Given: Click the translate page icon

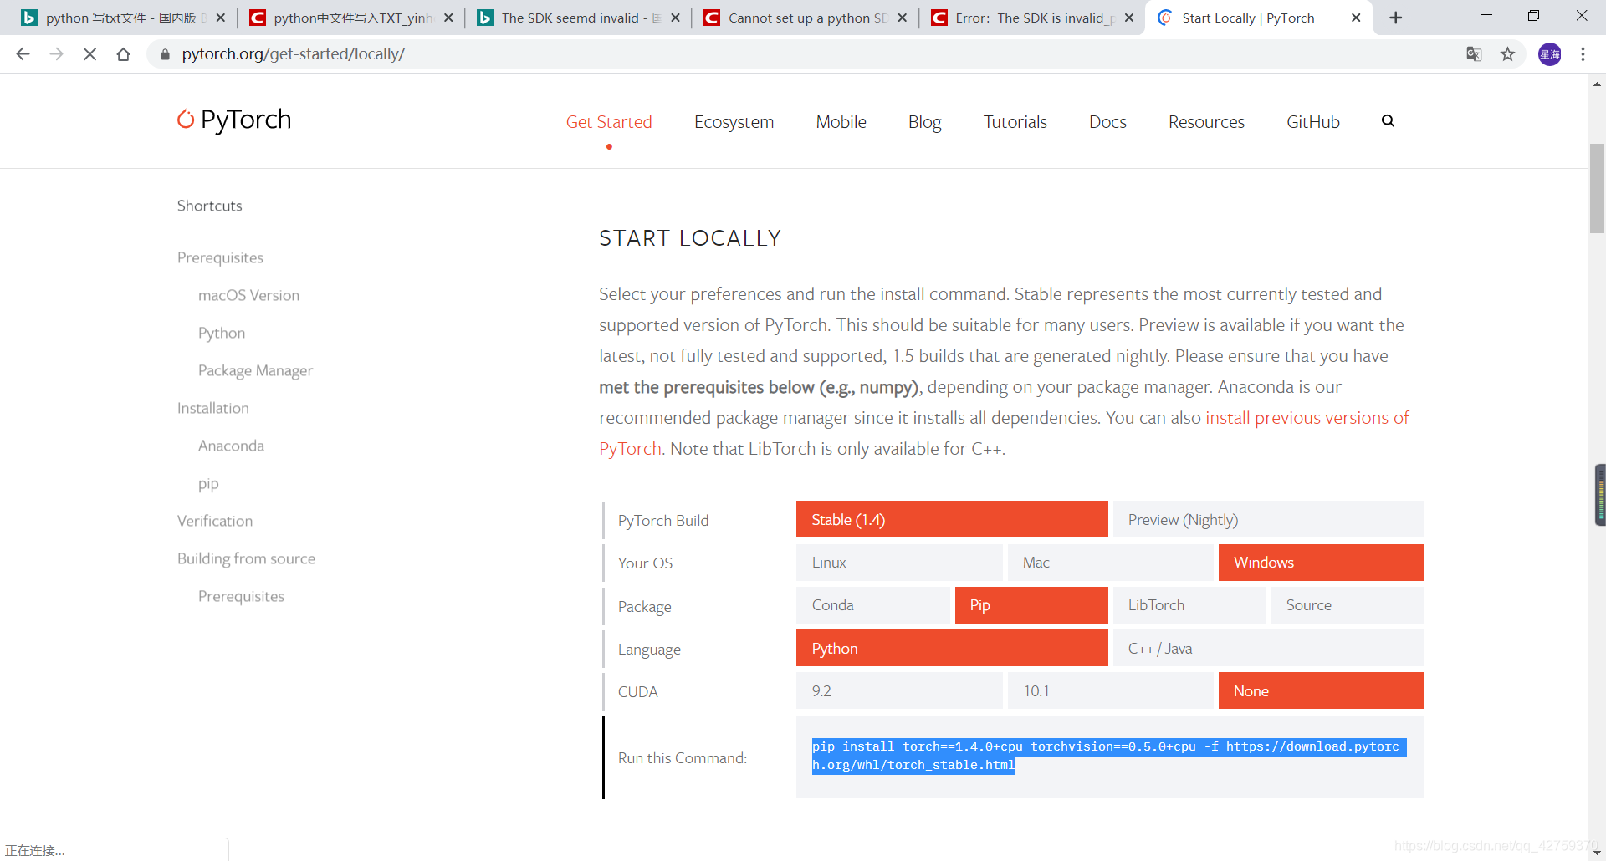Looking at the screenshot, I should coord(1474,54).
